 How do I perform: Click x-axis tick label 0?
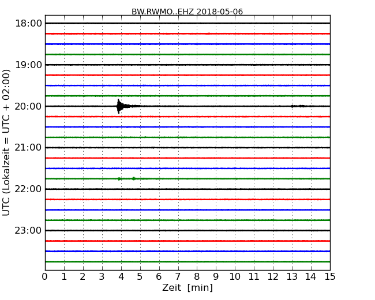(45, 277)
